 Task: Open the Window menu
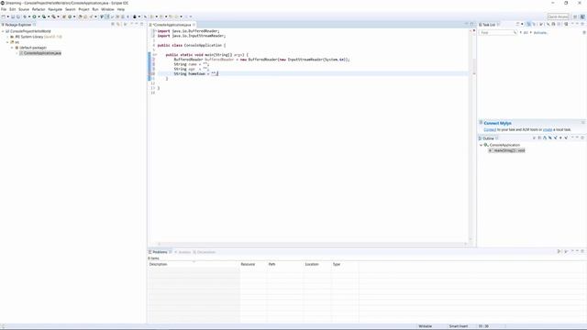click(108, 9)
